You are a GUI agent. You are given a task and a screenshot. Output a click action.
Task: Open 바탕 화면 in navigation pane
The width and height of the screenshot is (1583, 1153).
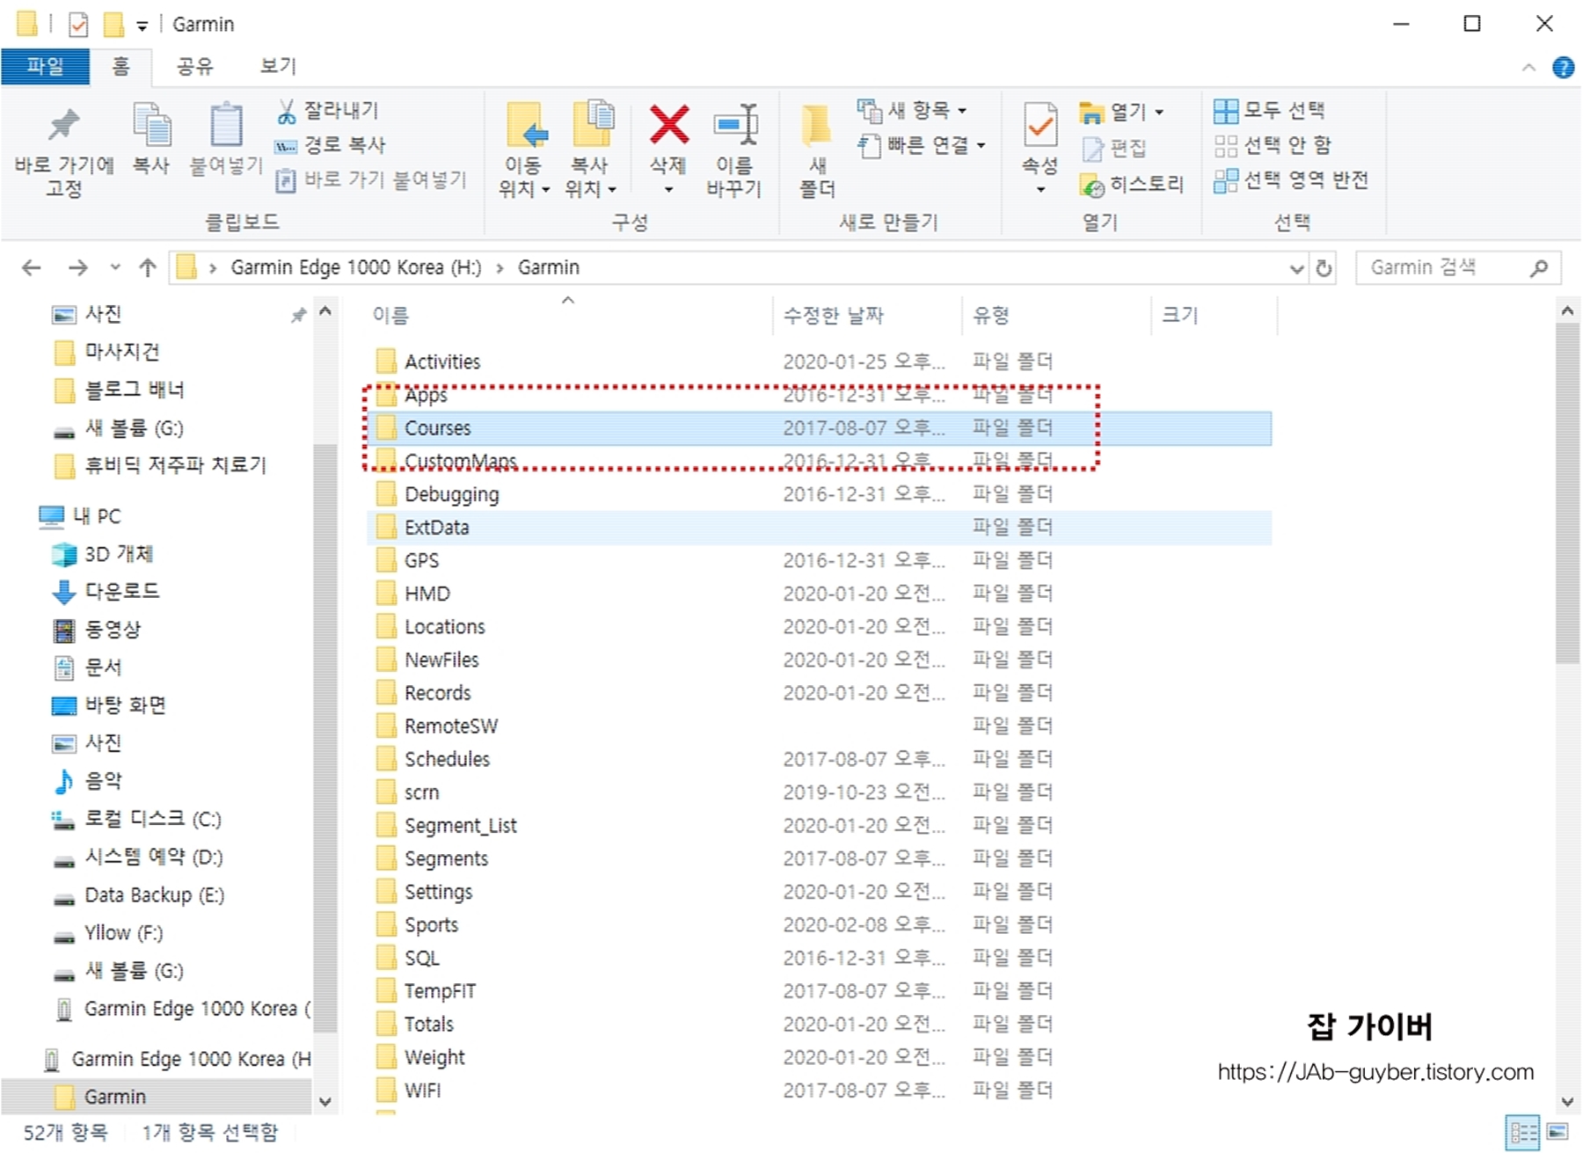109,705
